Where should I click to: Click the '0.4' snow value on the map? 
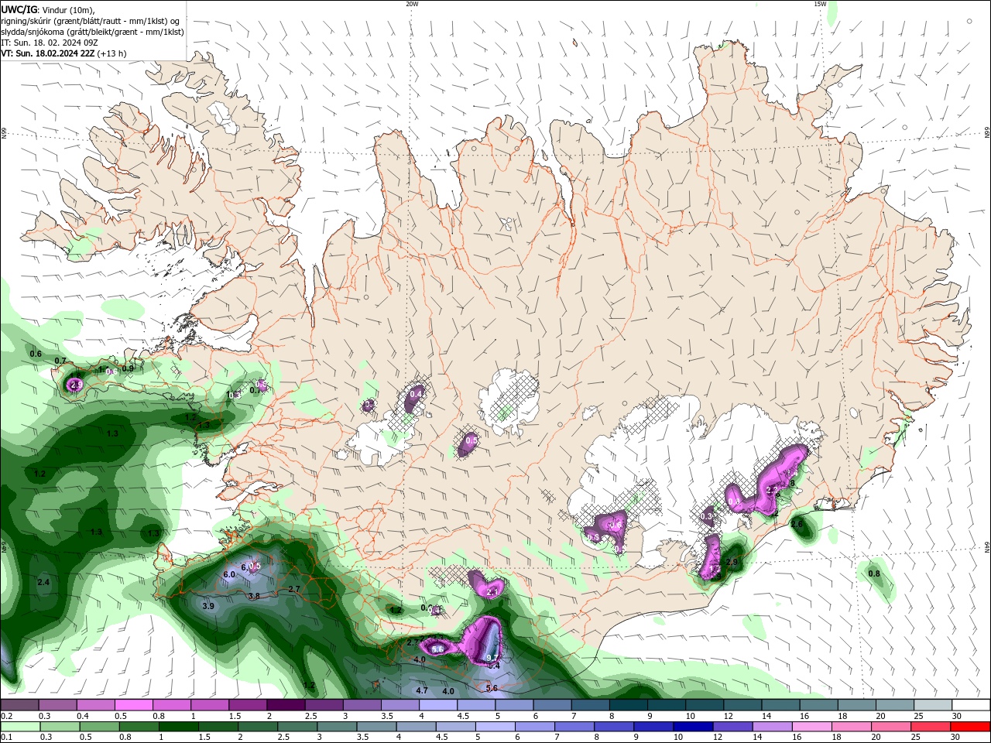pos(417,394)
